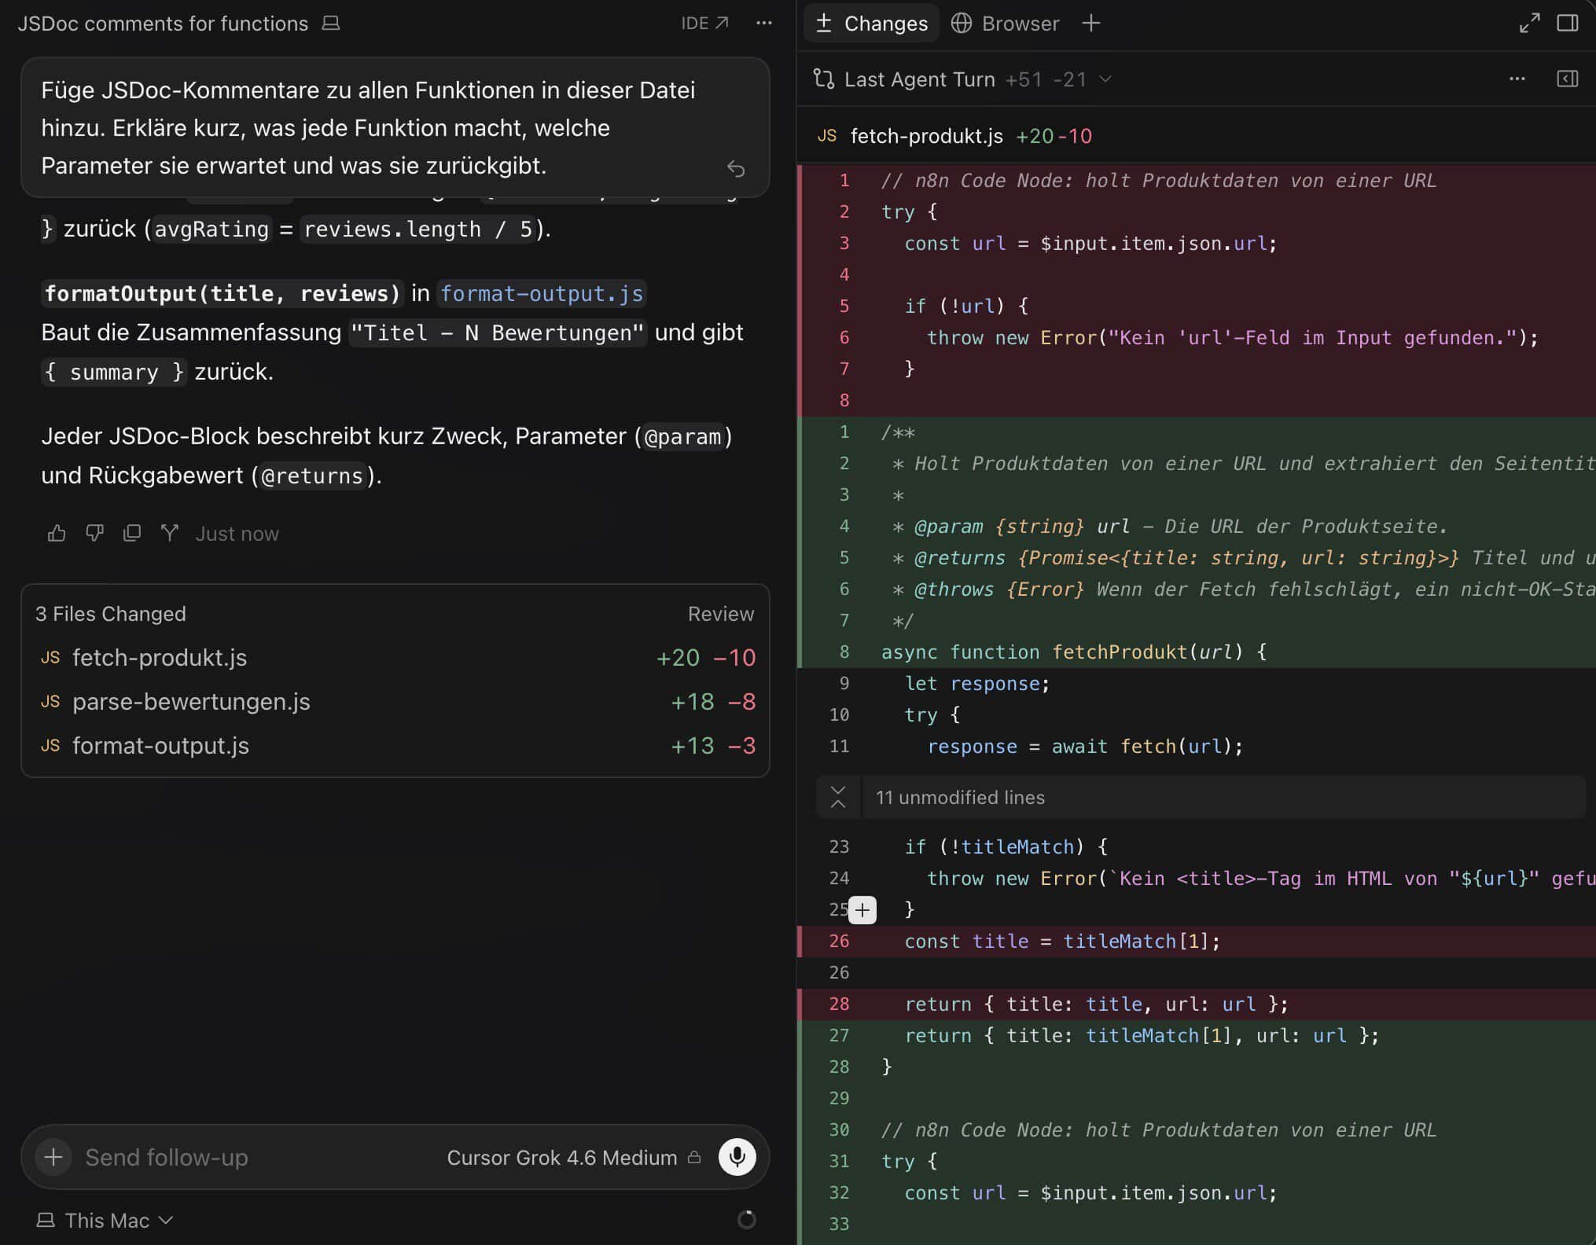Add a new panel tab with plus
Screen dimensions: 1596x1245
pos(1090,24)
